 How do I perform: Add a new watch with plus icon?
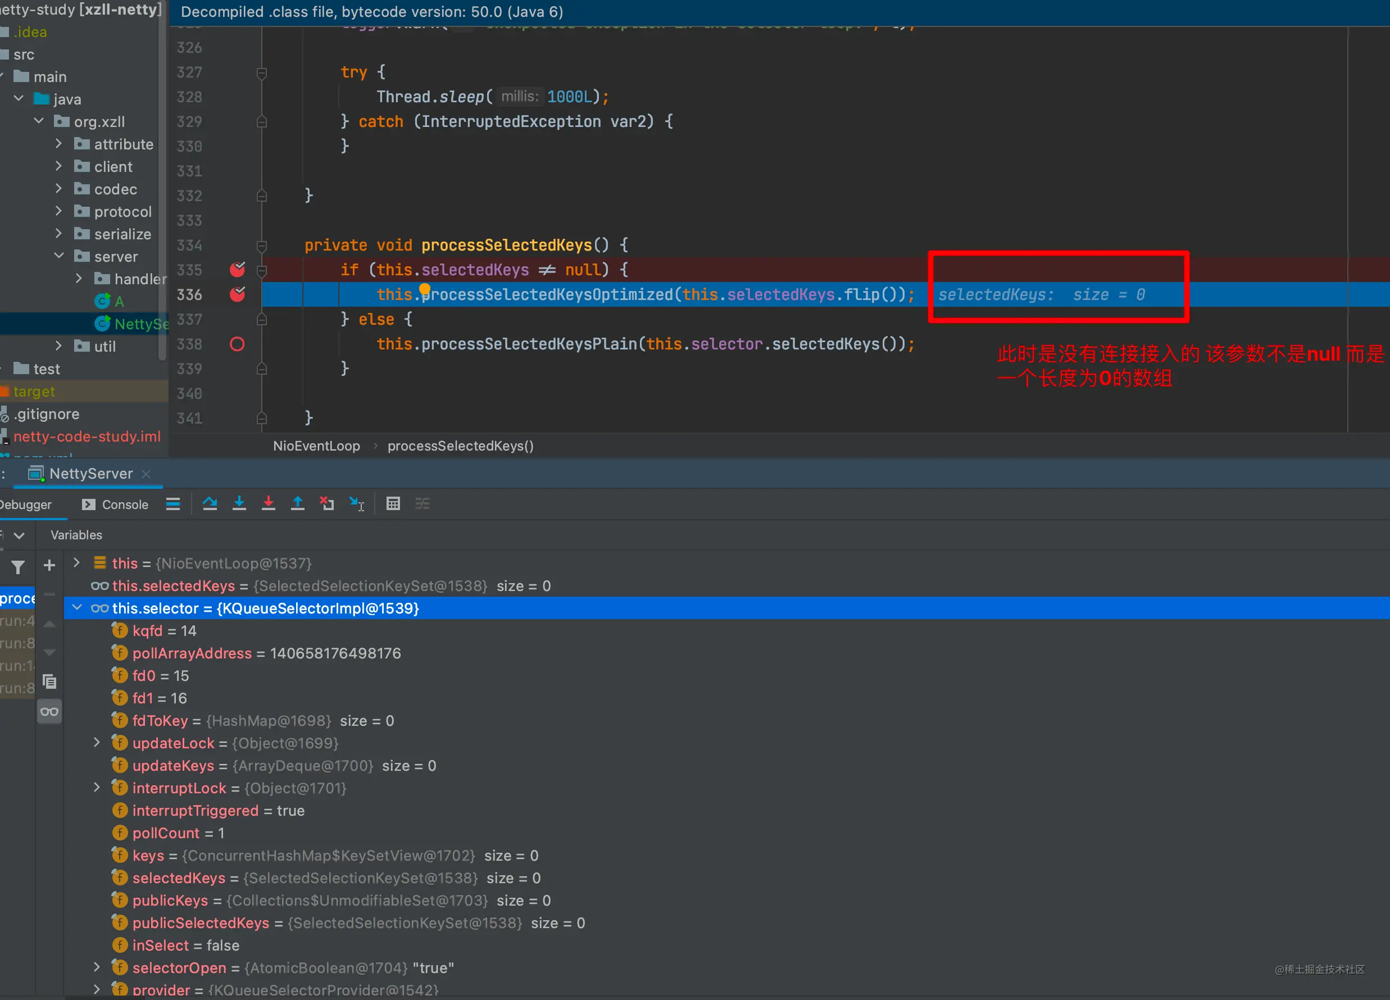point(49,565)
